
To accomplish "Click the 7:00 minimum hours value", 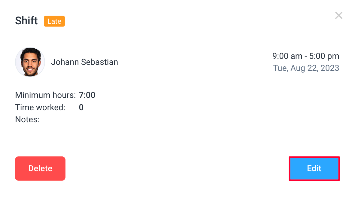I will click(x=87, y=95).
